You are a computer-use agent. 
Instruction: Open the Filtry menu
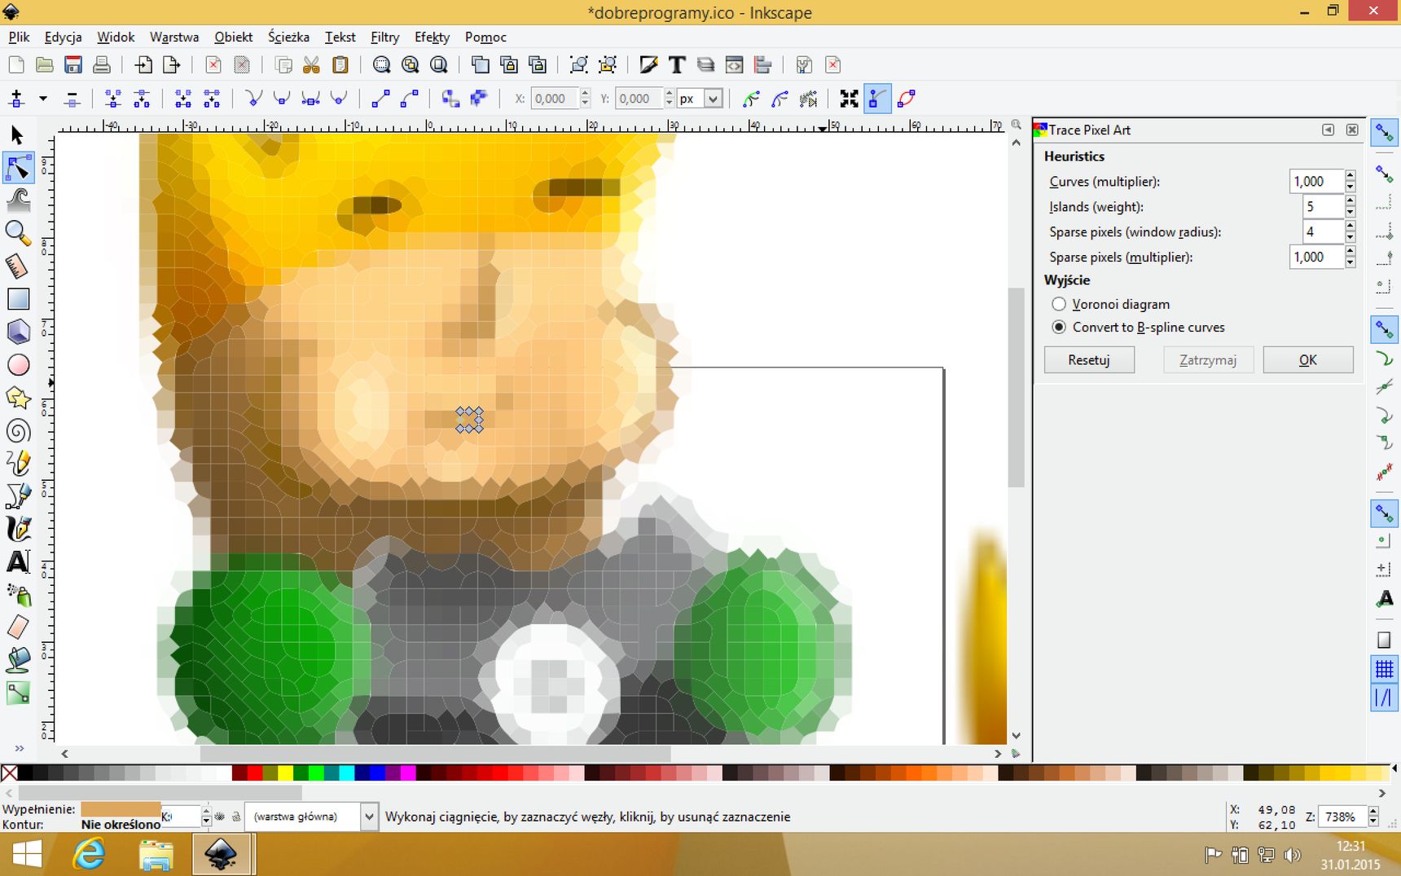coord(384,37)
